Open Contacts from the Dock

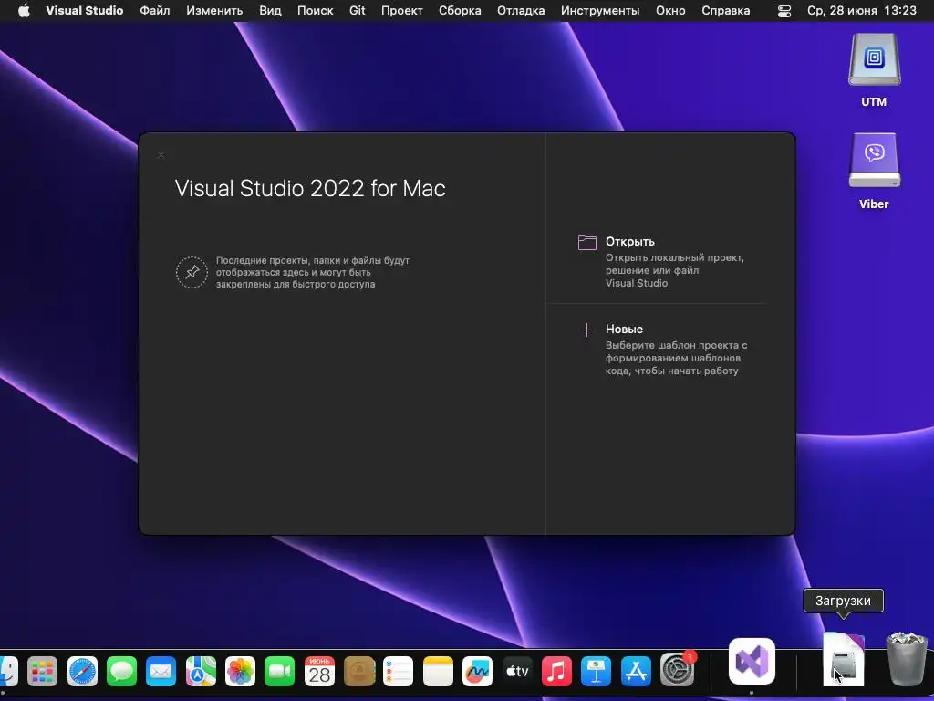[x=359, y=672]
